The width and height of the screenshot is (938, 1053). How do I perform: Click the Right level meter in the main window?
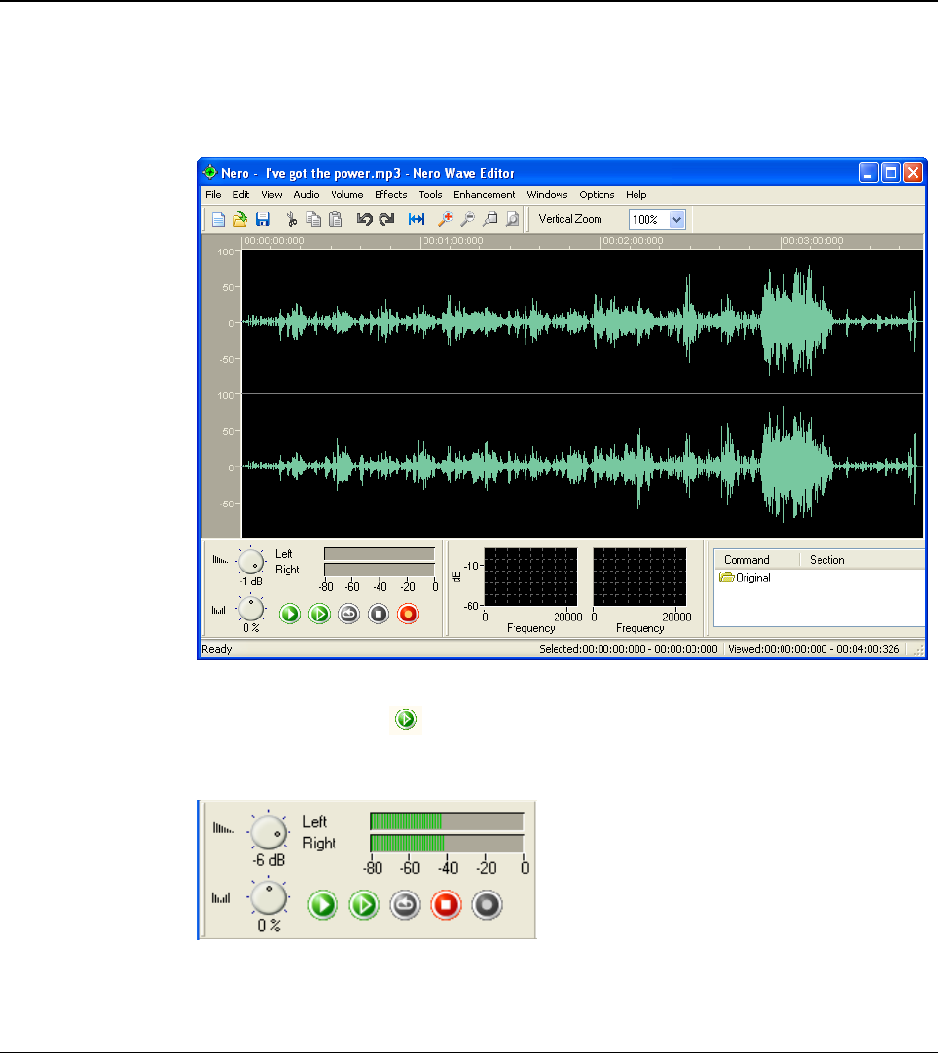tap(380, 570)
